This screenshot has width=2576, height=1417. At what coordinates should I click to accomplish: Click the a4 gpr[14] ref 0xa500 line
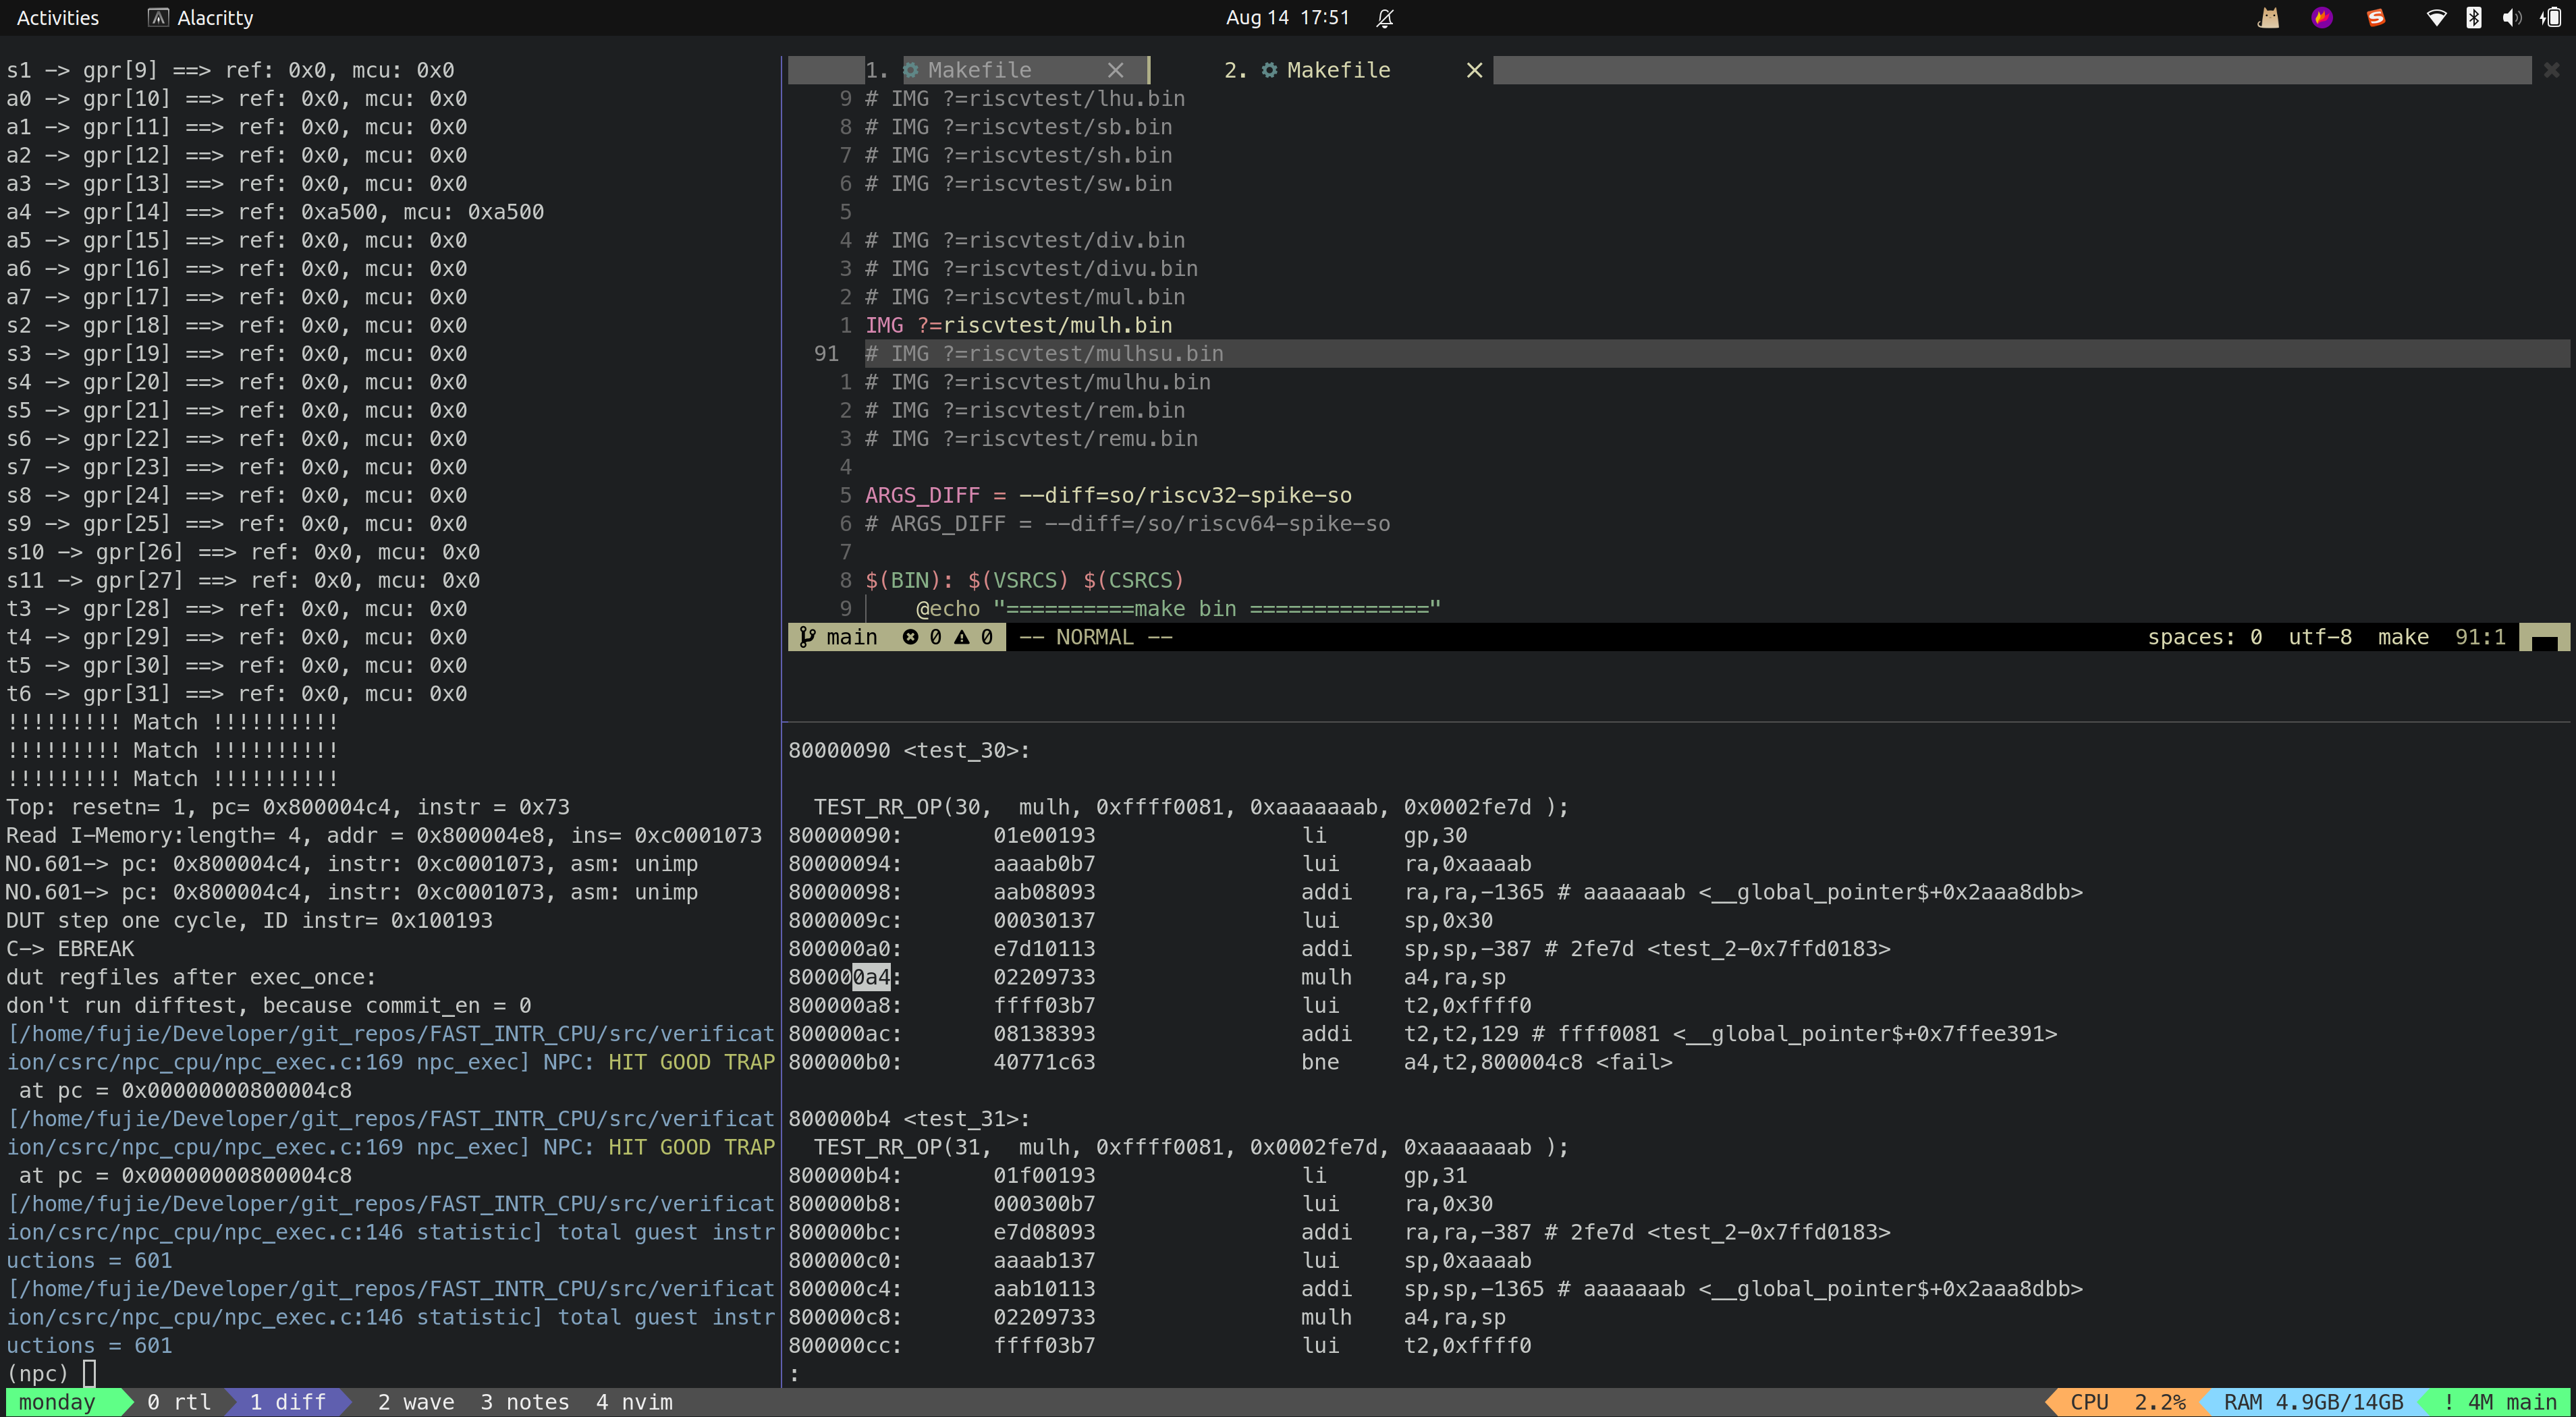[275, 212]
